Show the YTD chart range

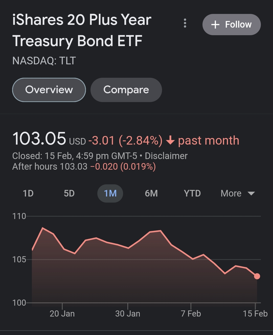[192, 193]
